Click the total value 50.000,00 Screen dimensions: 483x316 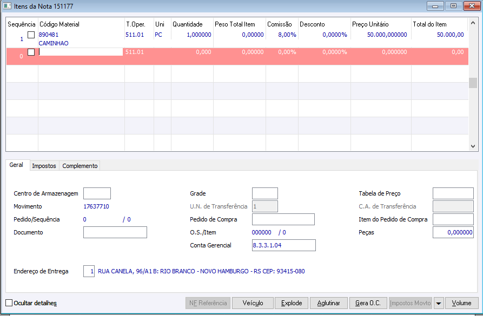(x=451, y=35)
